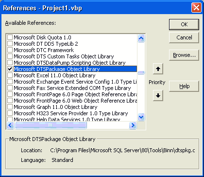204x177 pixels.
Task: Select 'Microsoft Excel 11.0 Object Library' text
Action: point(54,75)
